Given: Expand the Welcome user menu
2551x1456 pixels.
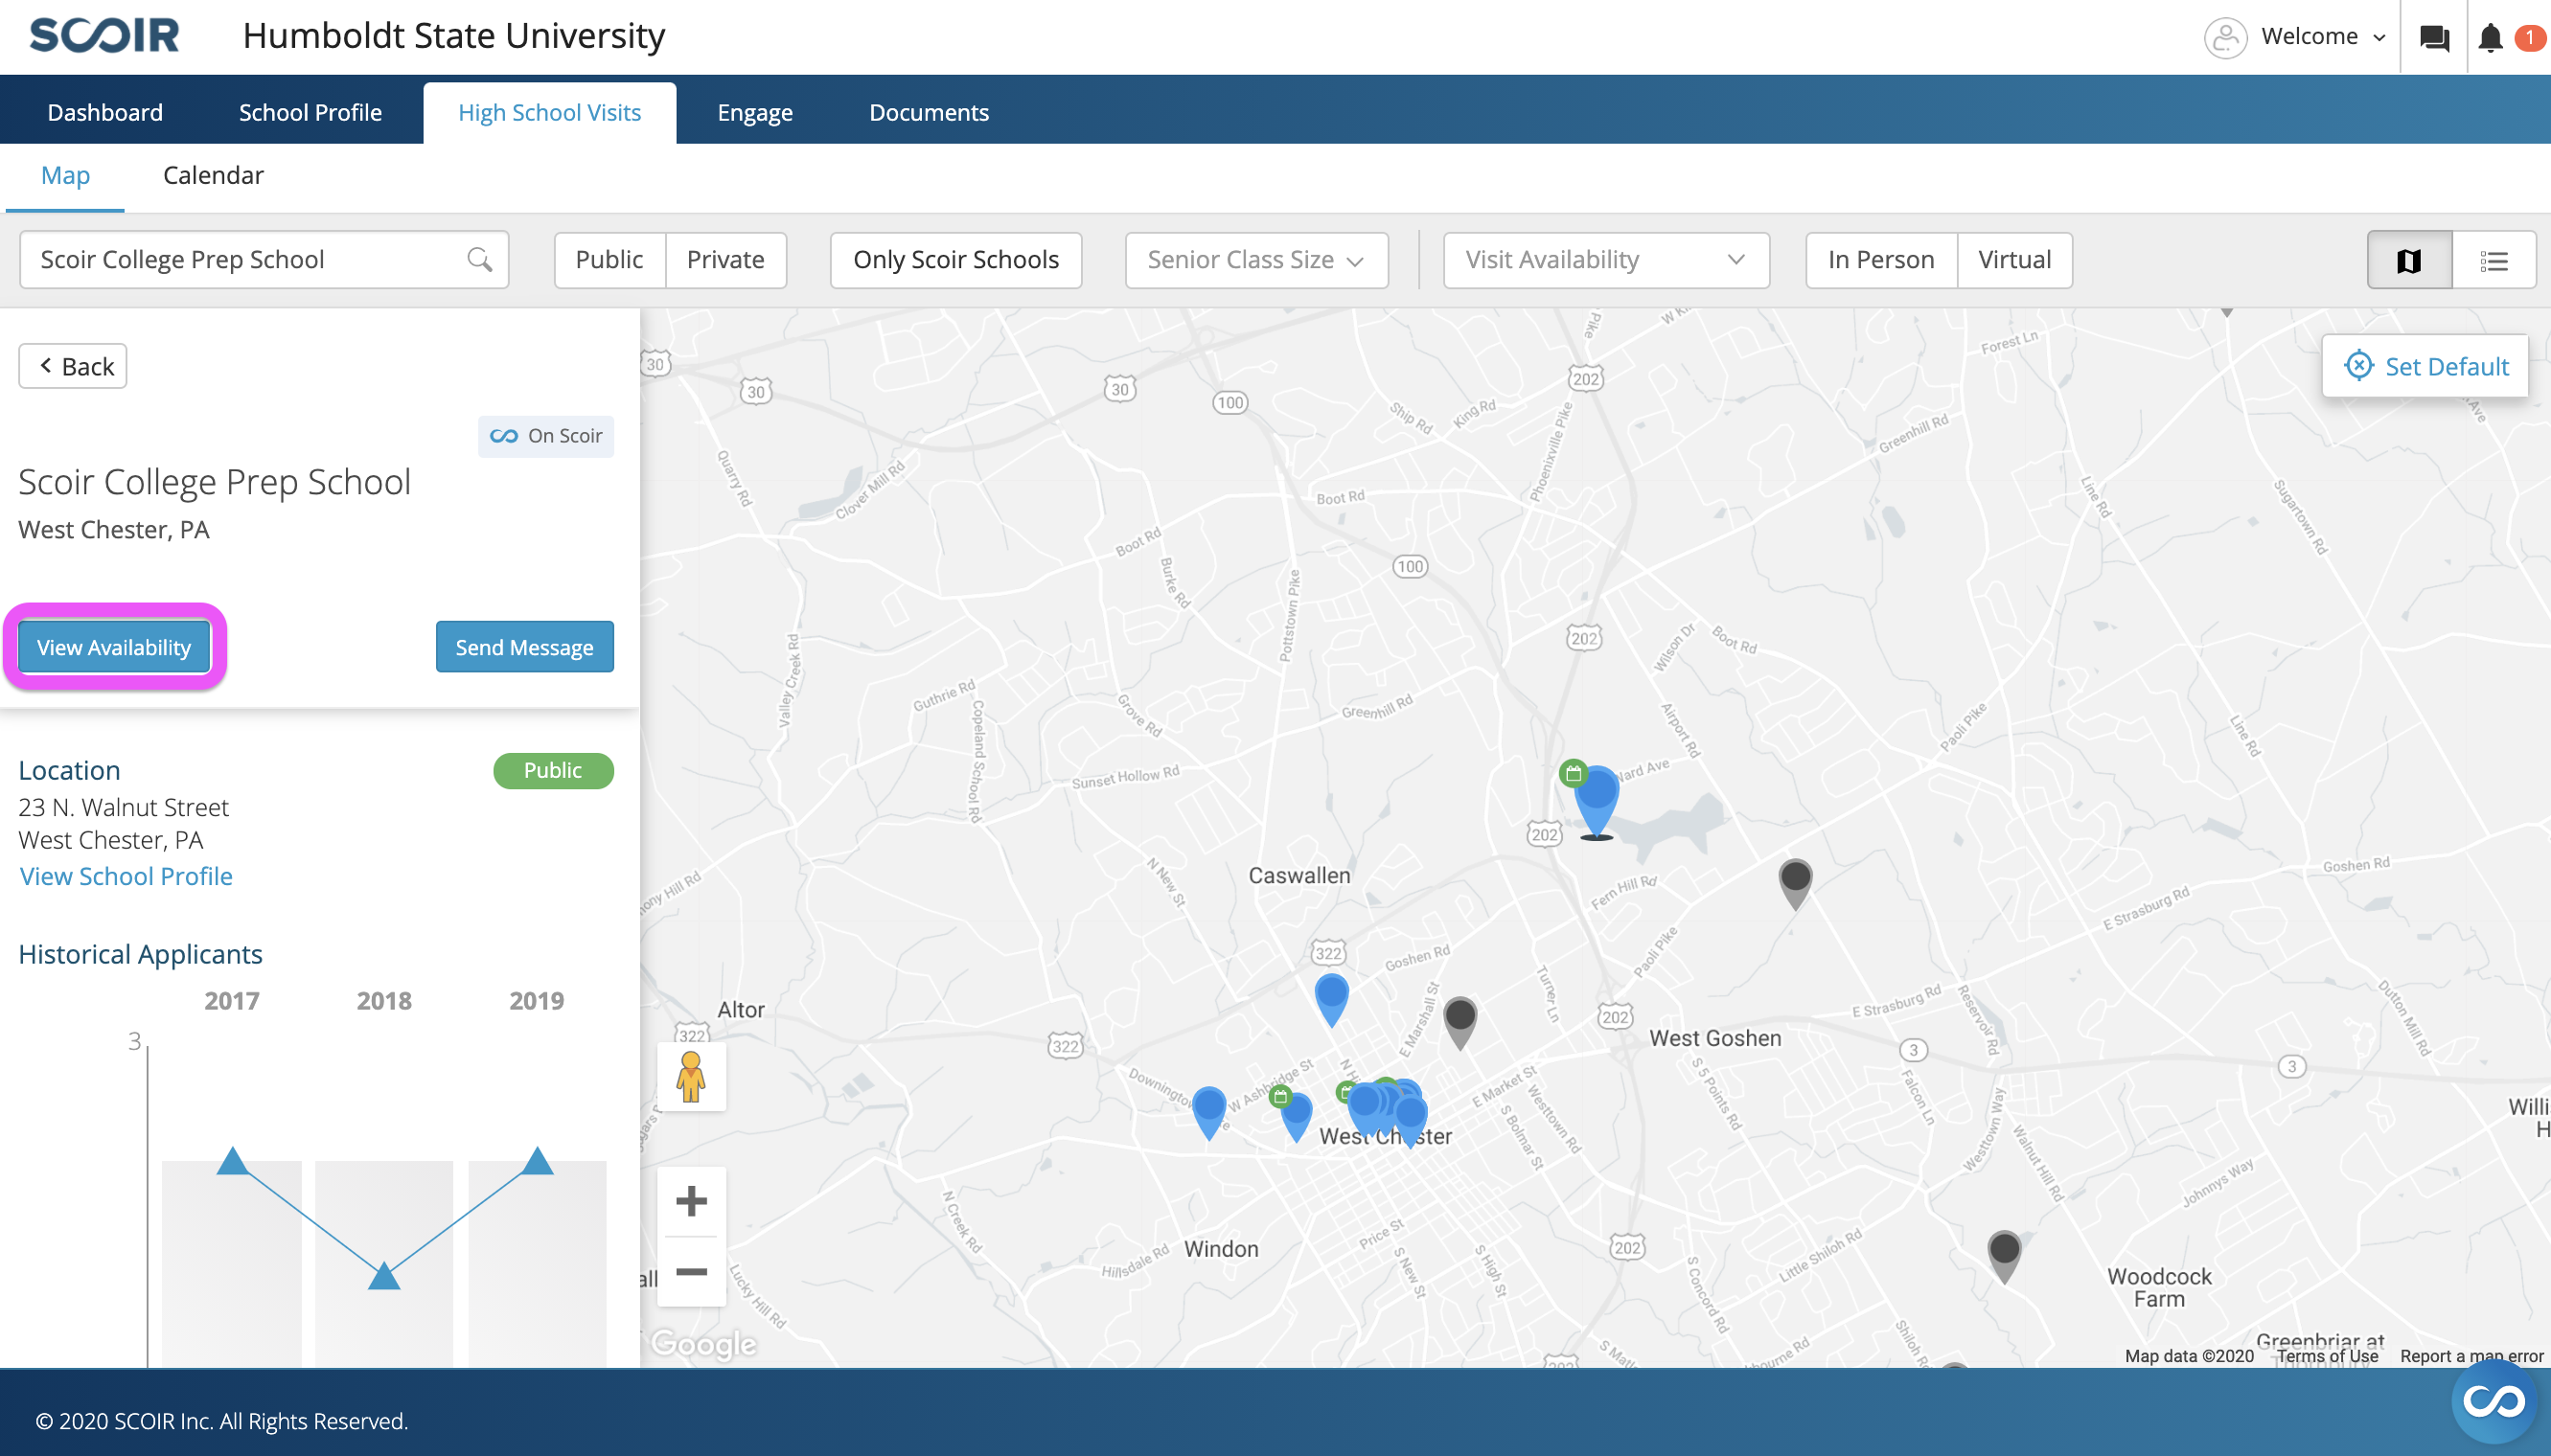Looking at the screenshot, I should point(2323,37).
